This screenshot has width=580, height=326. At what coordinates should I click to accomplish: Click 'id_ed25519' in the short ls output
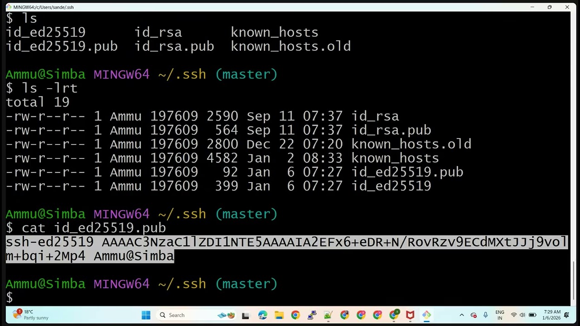pos(45,33)
